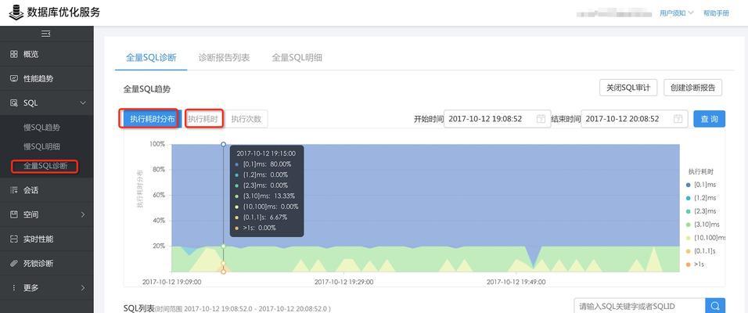Click the database optimization service logo icon
The width and height of the screenshot is (748, 313).
coord(16,13)
